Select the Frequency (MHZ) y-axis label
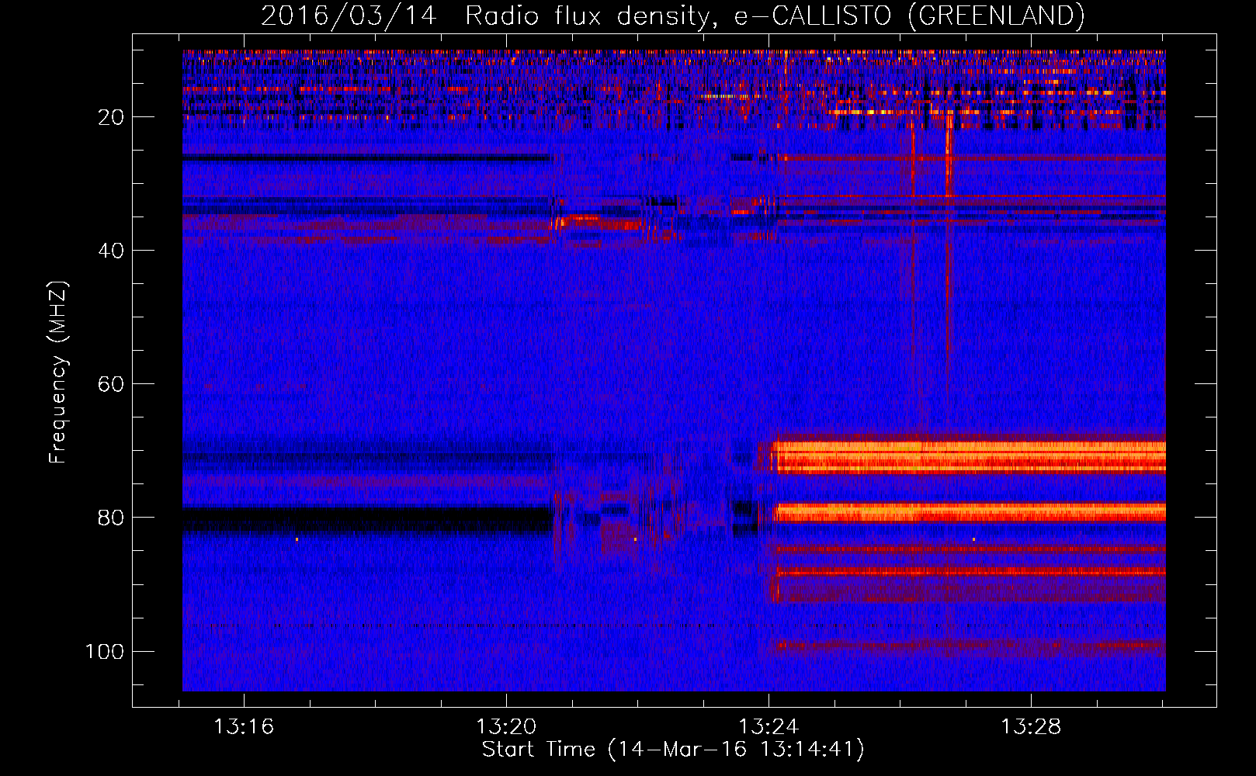The image size is (1256, 776). coord(58,372)
